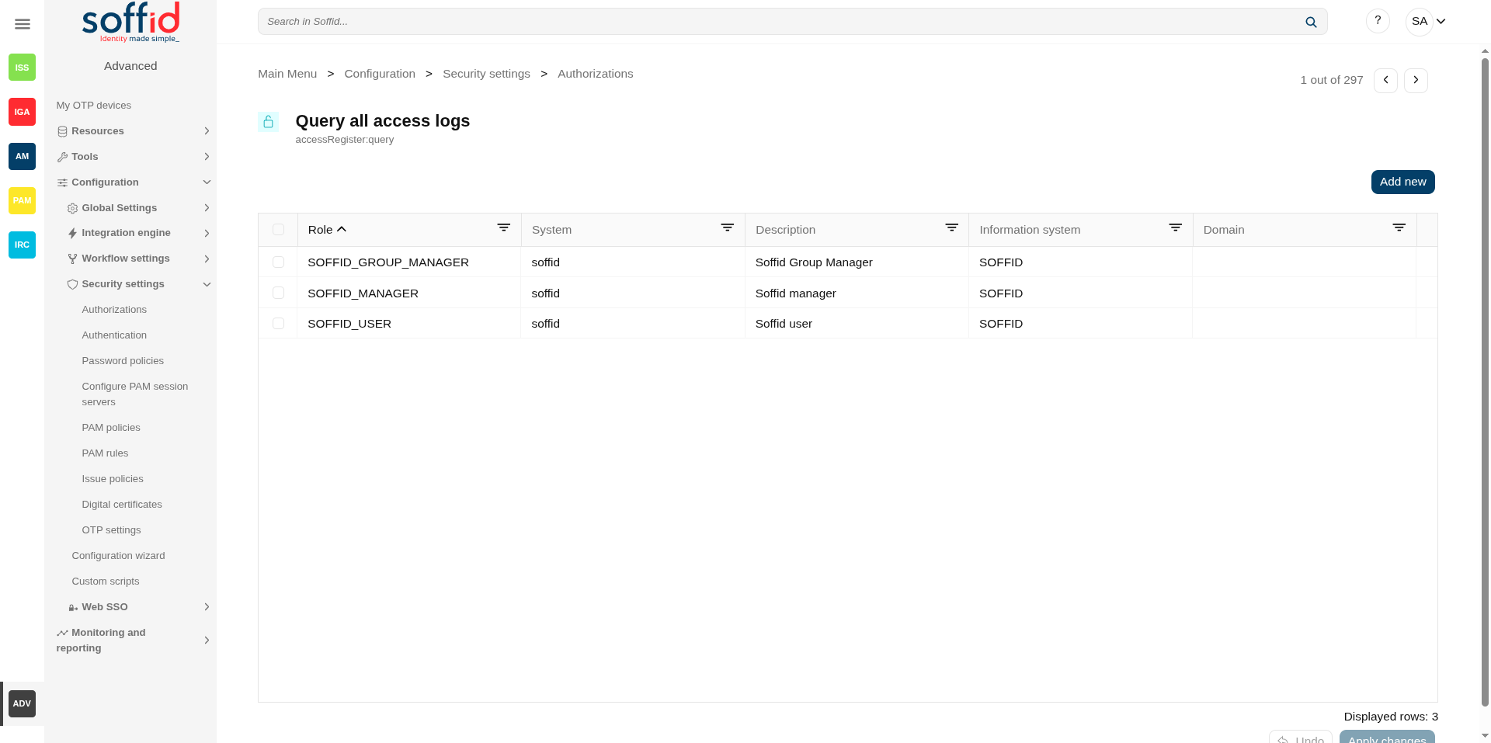Open Authentication in the sidebar
The width and height of the screenshot is (1491, 743).
(114, 335)
